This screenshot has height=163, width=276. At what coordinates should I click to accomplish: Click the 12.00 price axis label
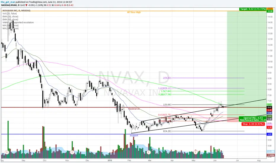(x=270, y=45)
